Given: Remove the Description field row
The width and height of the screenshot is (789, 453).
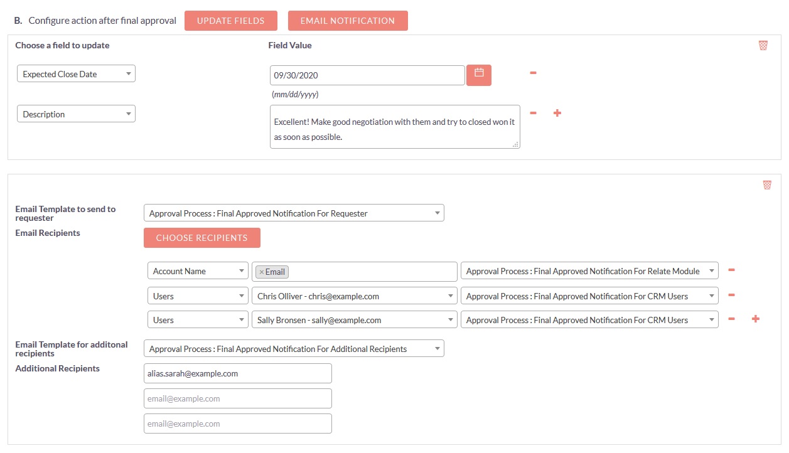Looking at the screenshot, I should pyautogui.click(x=533, y=113).
